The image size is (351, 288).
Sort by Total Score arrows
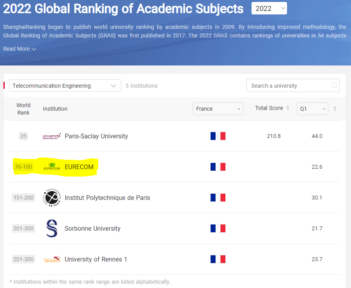point(288,108)
